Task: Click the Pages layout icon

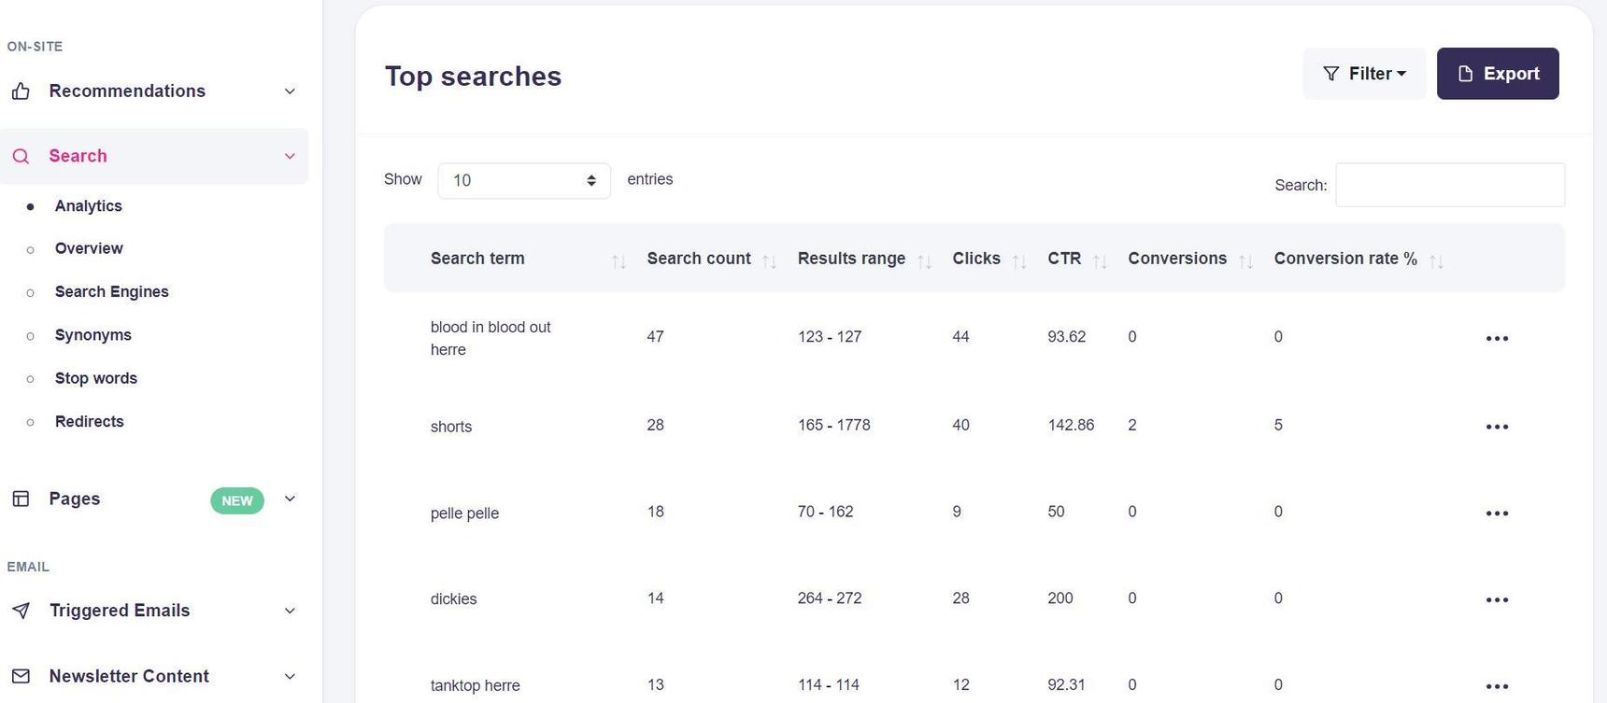Action: 21,499
